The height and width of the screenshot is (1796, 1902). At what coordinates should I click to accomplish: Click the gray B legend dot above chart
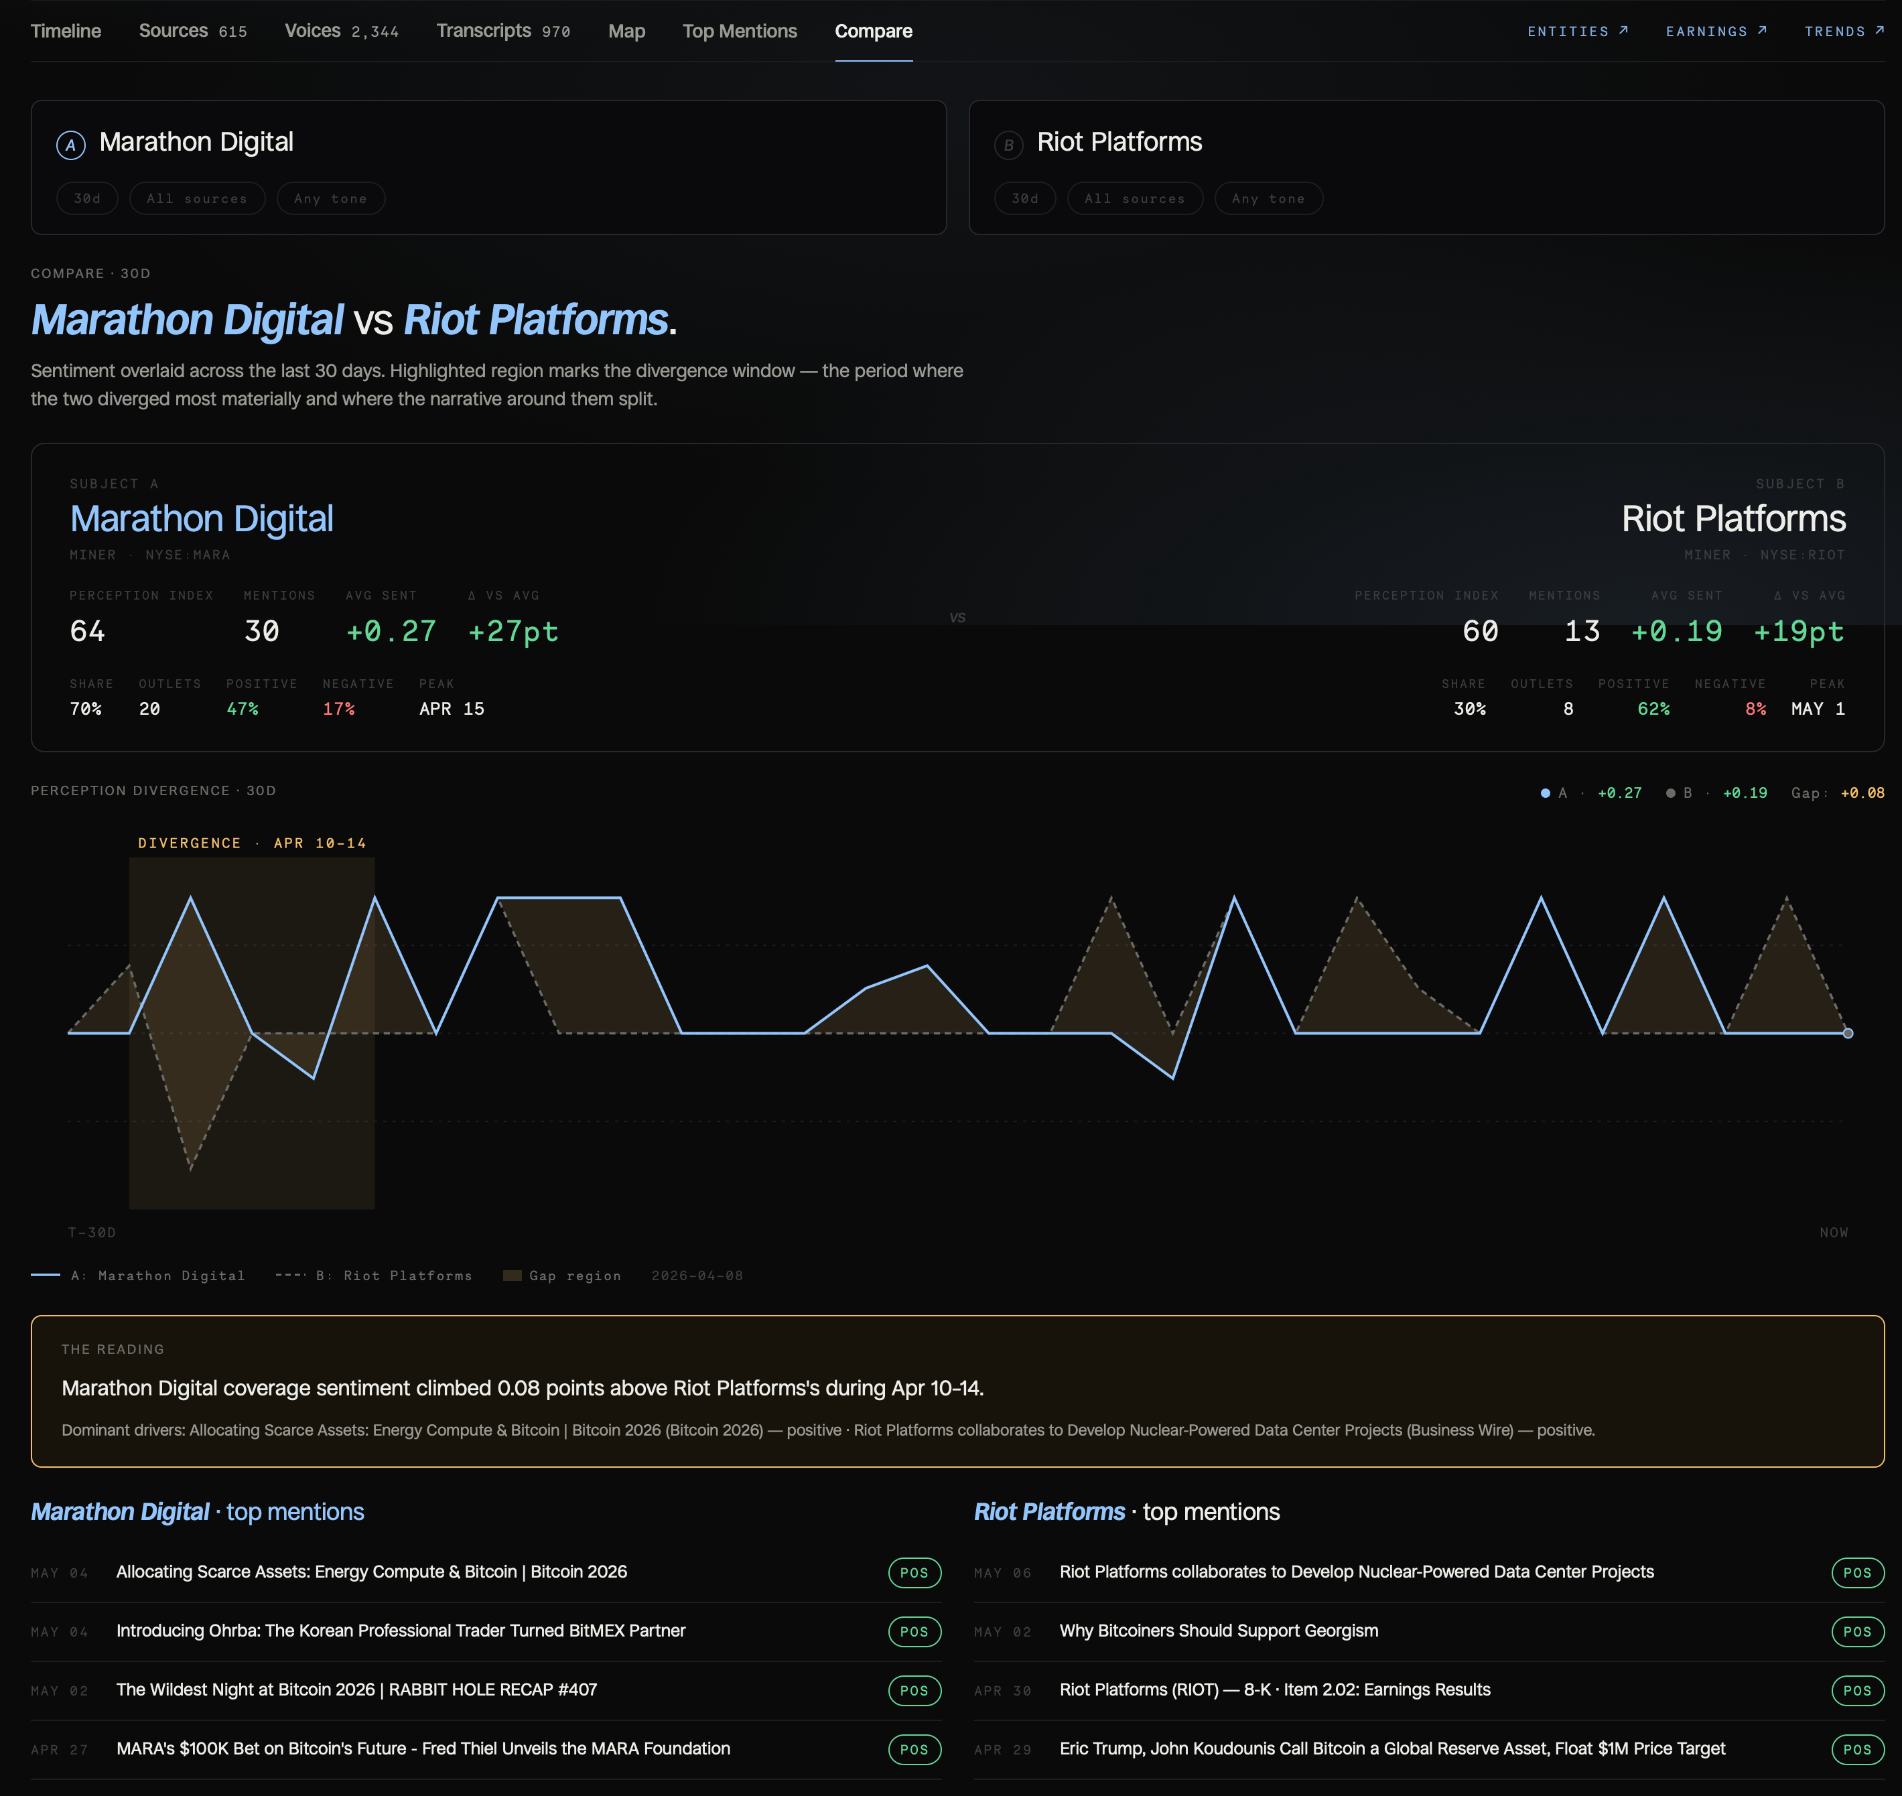pyautogui.click(x=1670, y=792)
